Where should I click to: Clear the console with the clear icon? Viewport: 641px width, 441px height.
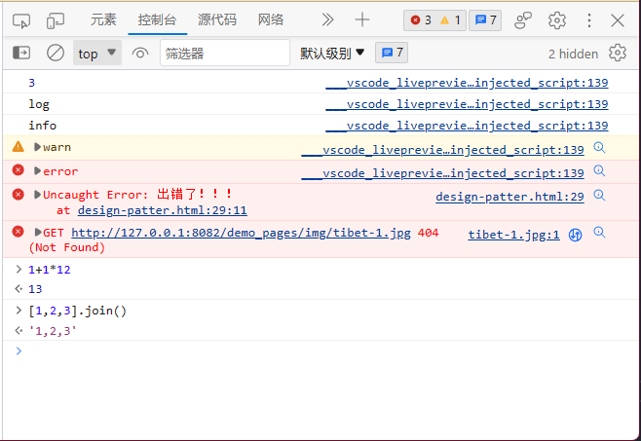click(x=56, y=54)
